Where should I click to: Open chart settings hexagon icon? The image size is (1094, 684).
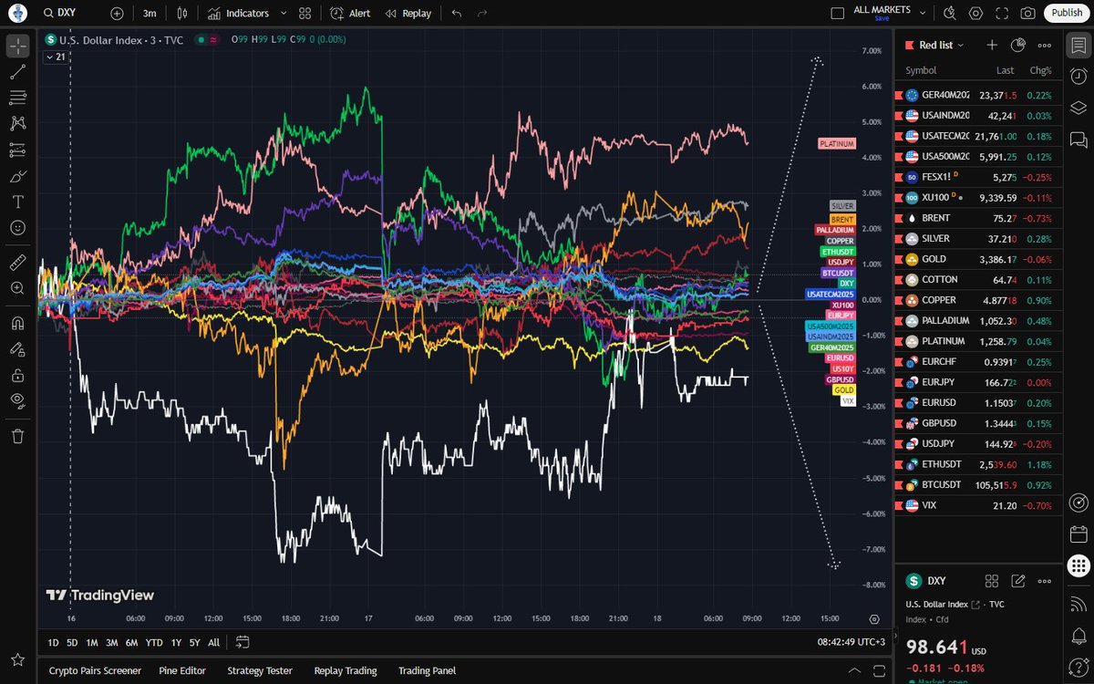tap(976, 14)
